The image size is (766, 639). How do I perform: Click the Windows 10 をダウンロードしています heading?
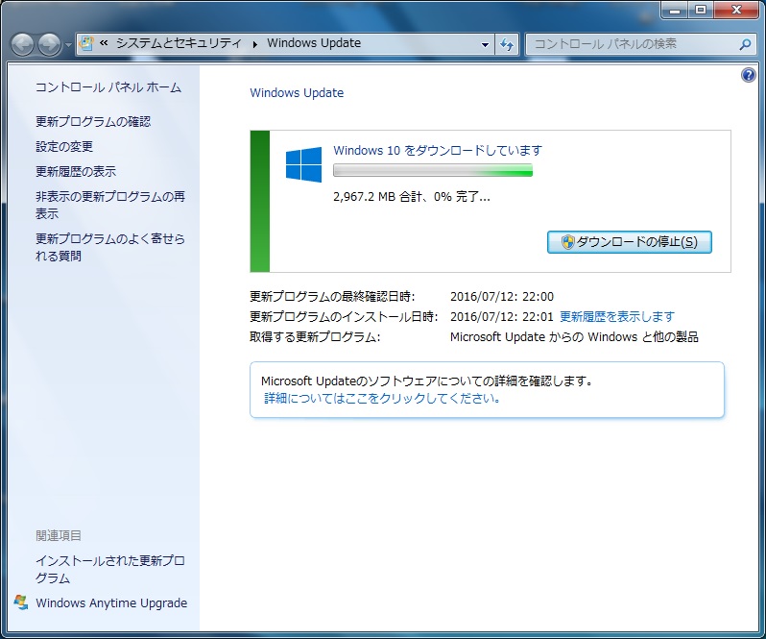coord(438,150)
